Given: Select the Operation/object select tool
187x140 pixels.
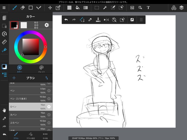Looking at the screenshot, I should [140, 8].
